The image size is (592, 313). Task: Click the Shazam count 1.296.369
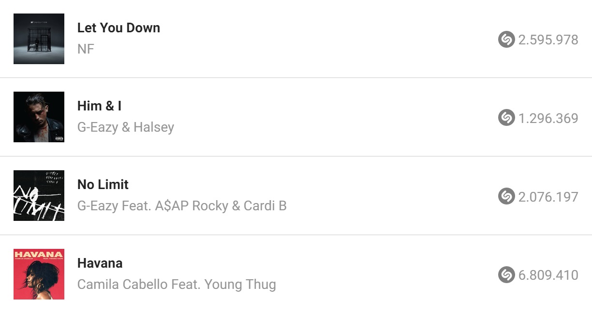pos(548,118)
